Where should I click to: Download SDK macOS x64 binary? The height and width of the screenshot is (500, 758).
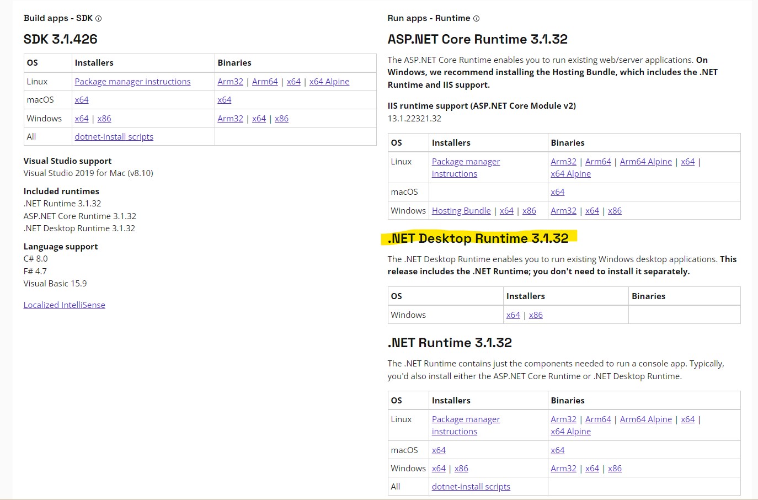[225, 100]
